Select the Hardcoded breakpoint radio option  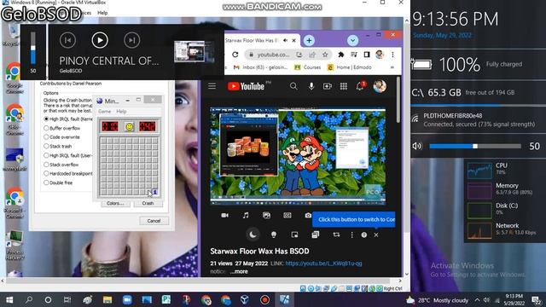pyautogui.click(x=46, y=173)
